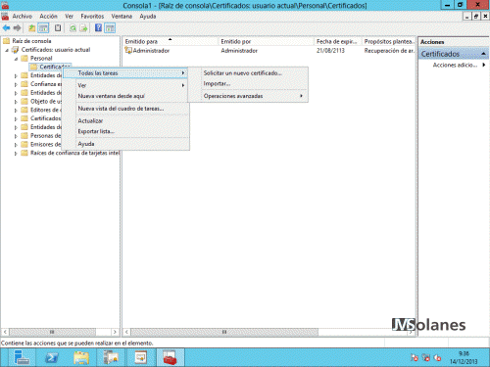The height and width of the screenshot is (367, 490).
Task: Click the clipboard-style toolbar icon beside console tree button
Action: click(58, 28)
